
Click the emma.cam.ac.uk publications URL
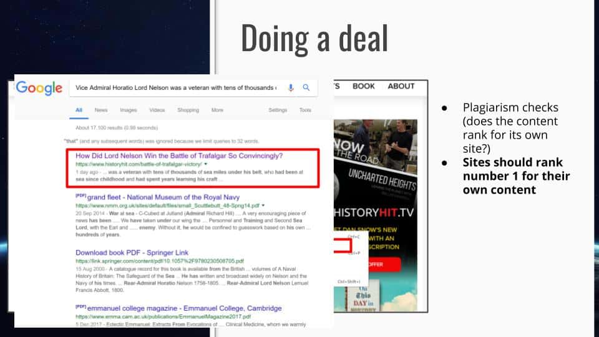[163, 317]
